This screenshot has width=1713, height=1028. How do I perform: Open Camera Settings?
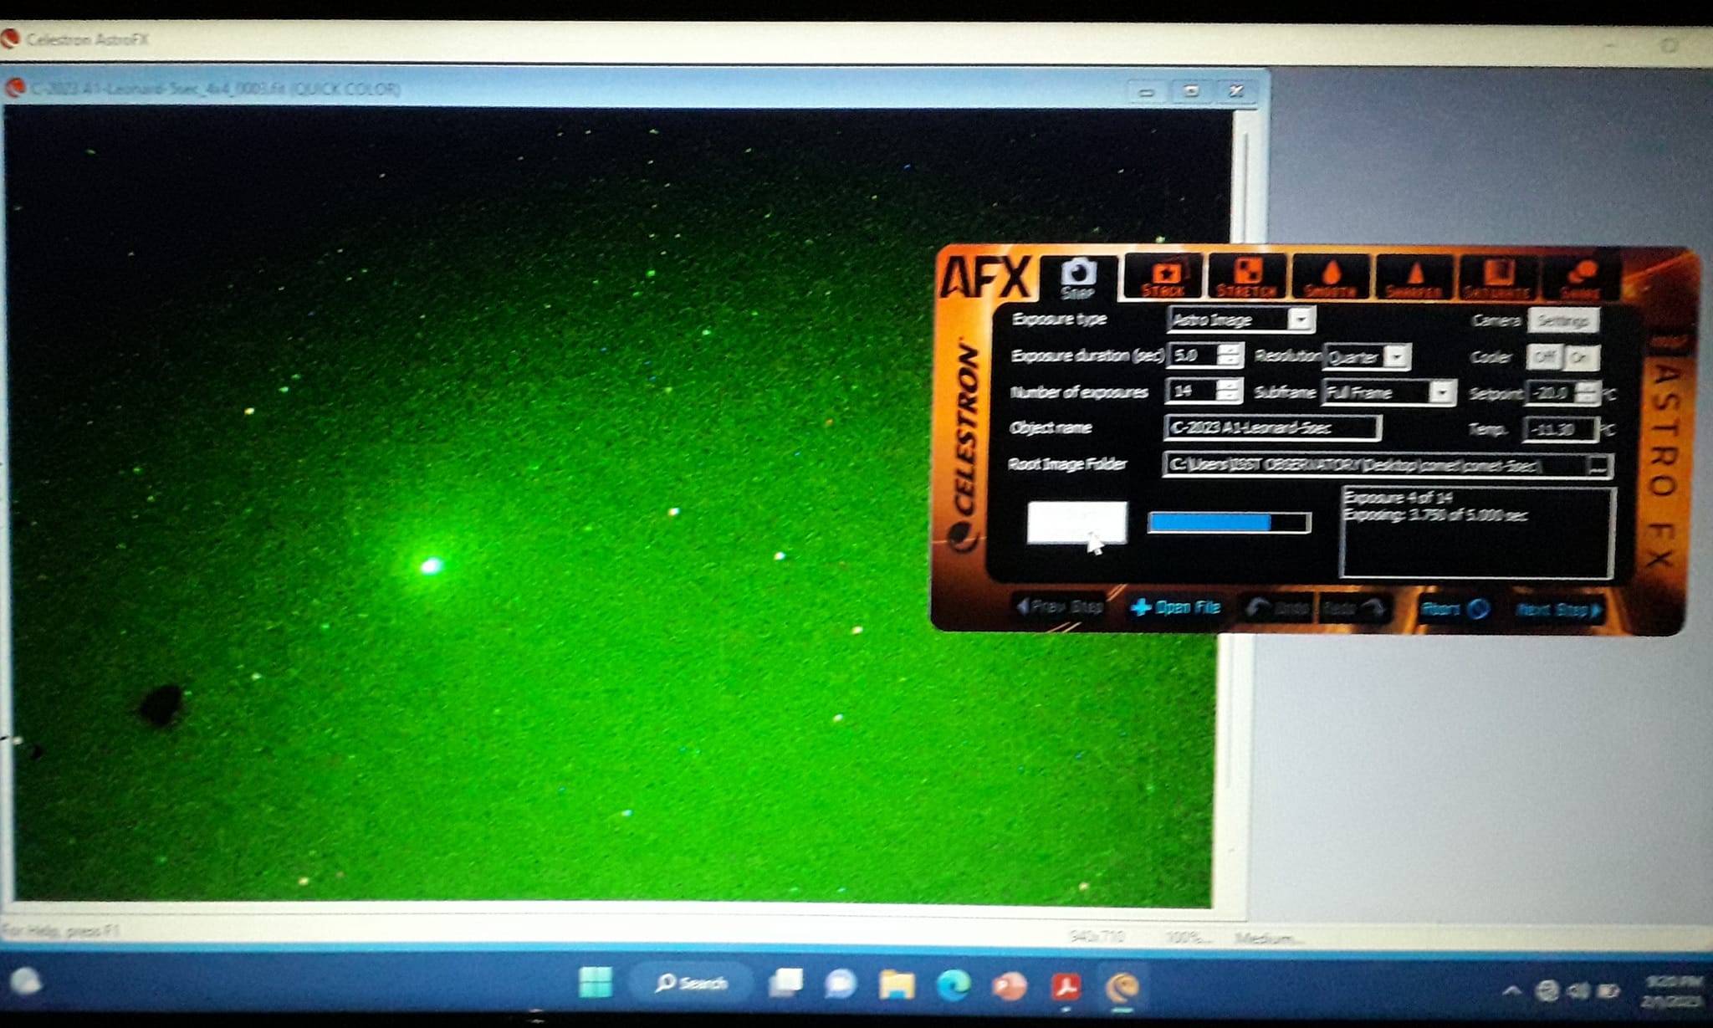(1563, 320)
